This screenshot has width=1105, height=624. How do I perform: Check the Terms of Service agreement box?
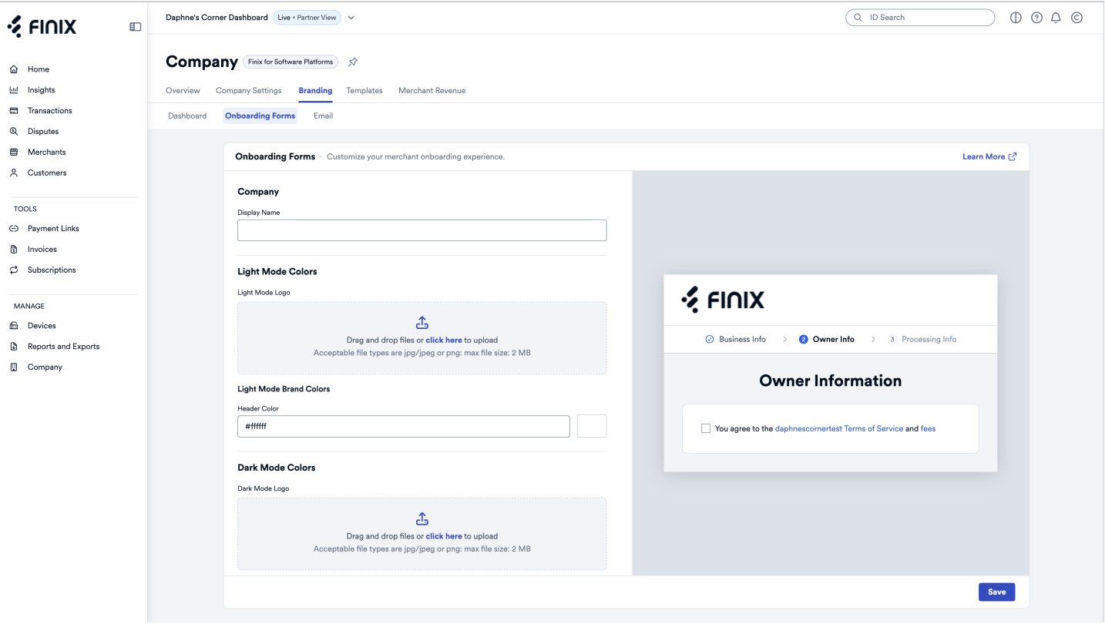pyautogui.click(x=705, y=428)
